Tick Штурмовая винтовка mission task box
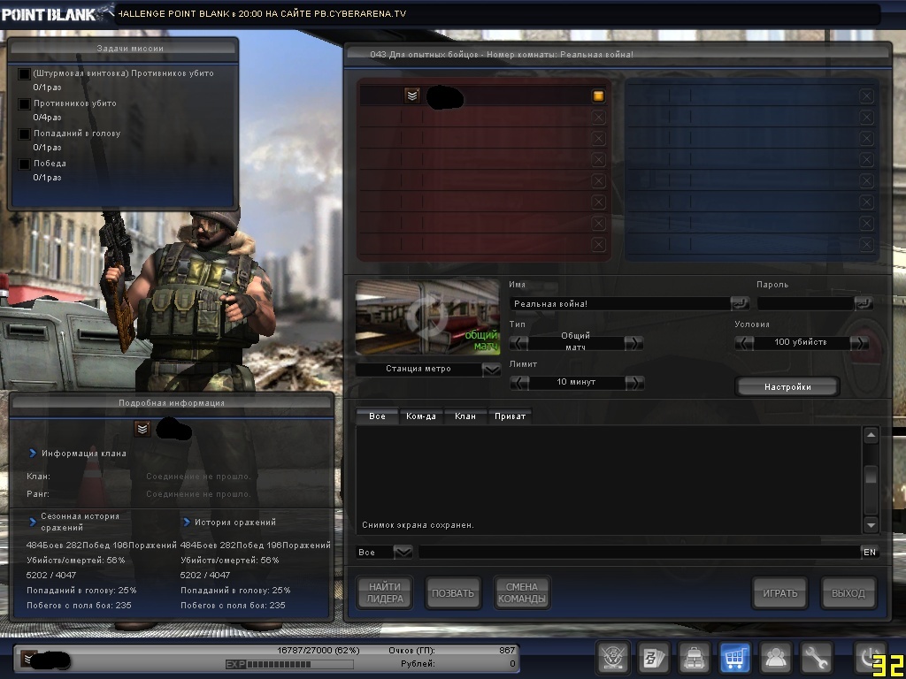This screenshot has width=906, height=679. pyautogui.click(x=24, y=74)
